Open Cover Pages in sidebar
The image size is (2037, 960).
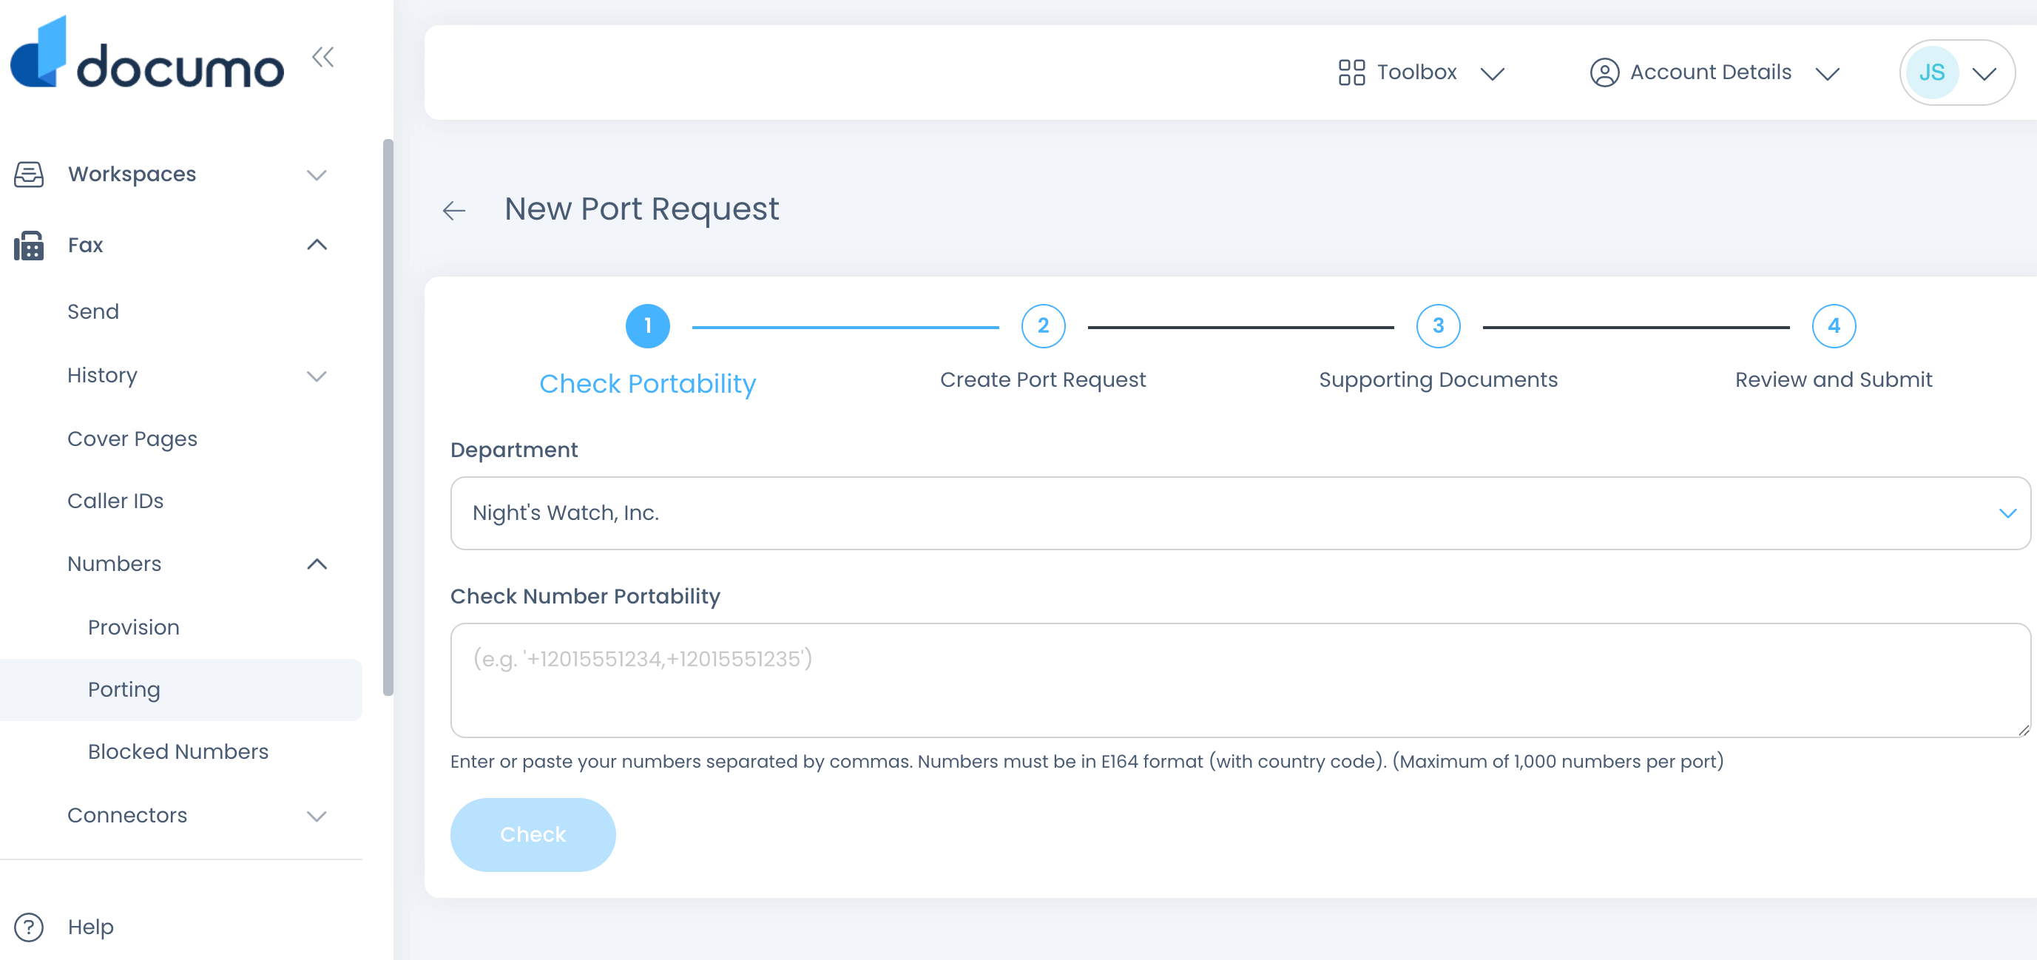coord(132,439)
